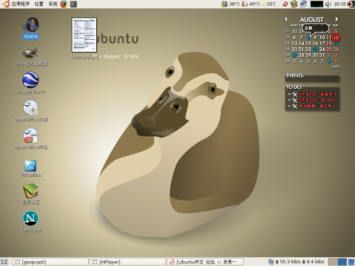
Task: Click to-do item 其余时间：找工作
Action: (x=315, y=106)
